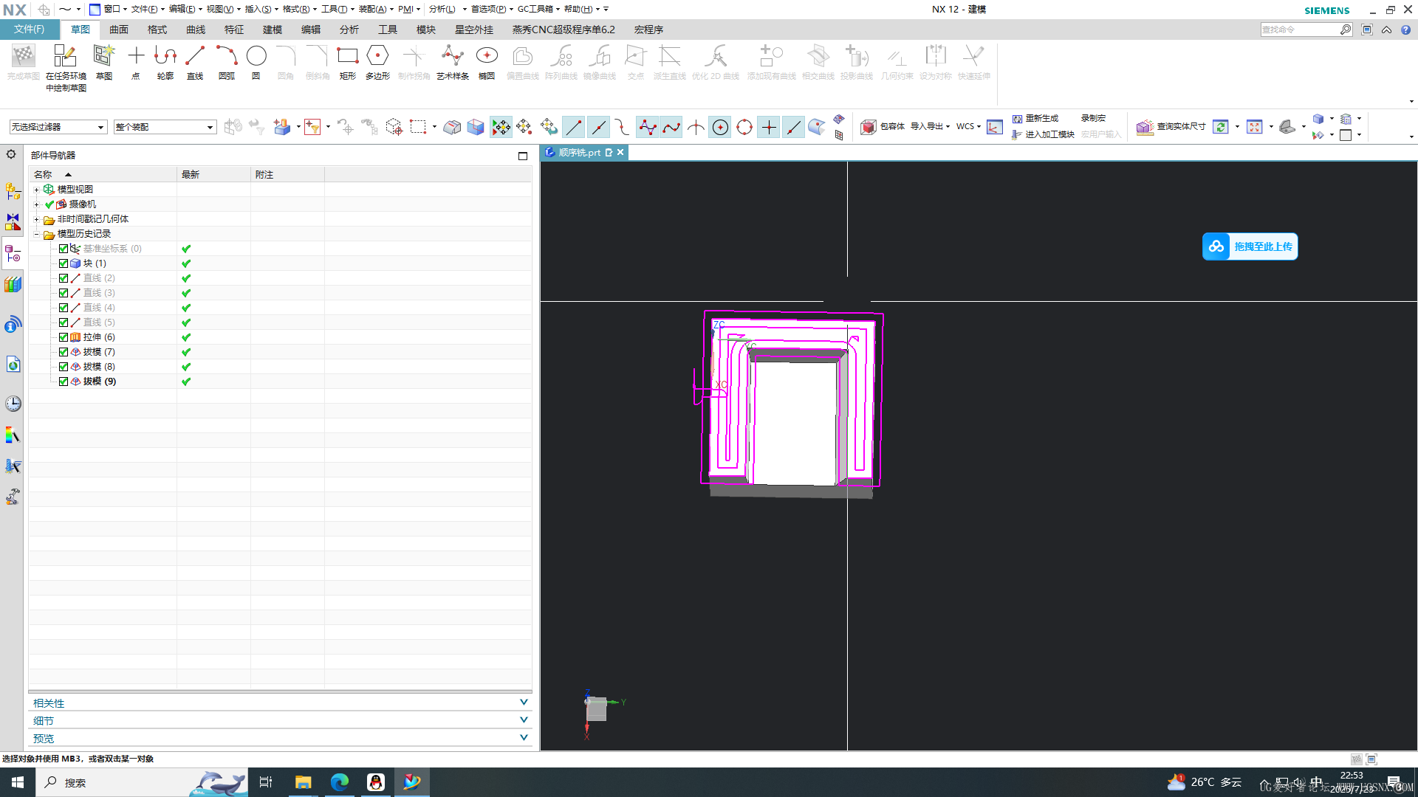Click in the 查找命令 search field
This screenshot has height=797, width=1418.
point(1301,30)
